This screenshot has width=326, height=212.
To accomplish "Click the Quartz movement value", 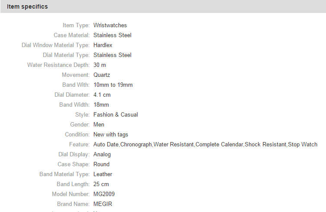I will tap(102, 75).
